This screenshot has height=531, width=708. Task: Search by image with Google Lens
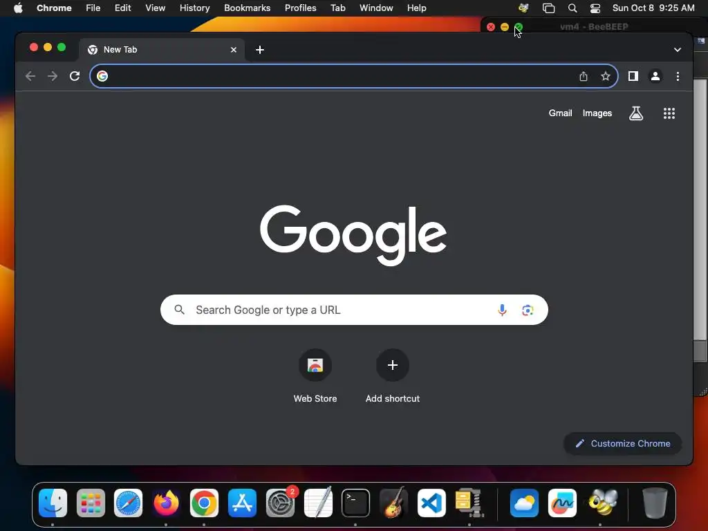tap(528, 310)
